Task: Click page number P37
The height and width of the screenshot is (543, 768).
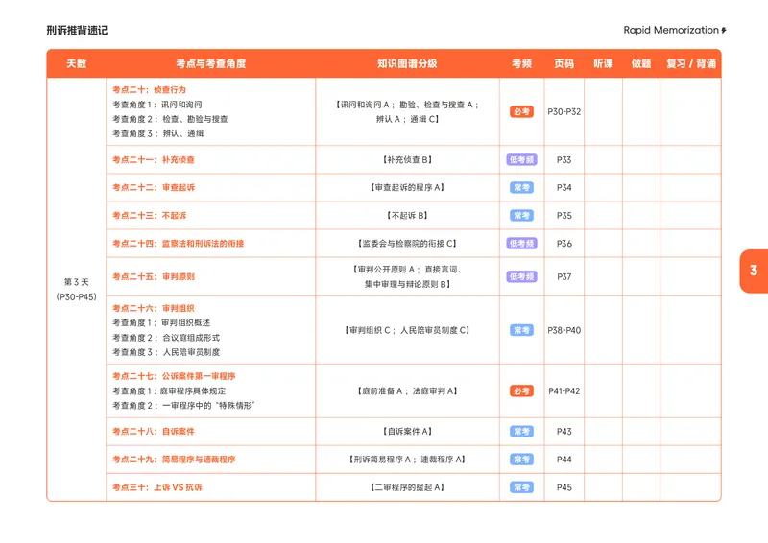Action: pyautogui.click(x=564, y=276)
